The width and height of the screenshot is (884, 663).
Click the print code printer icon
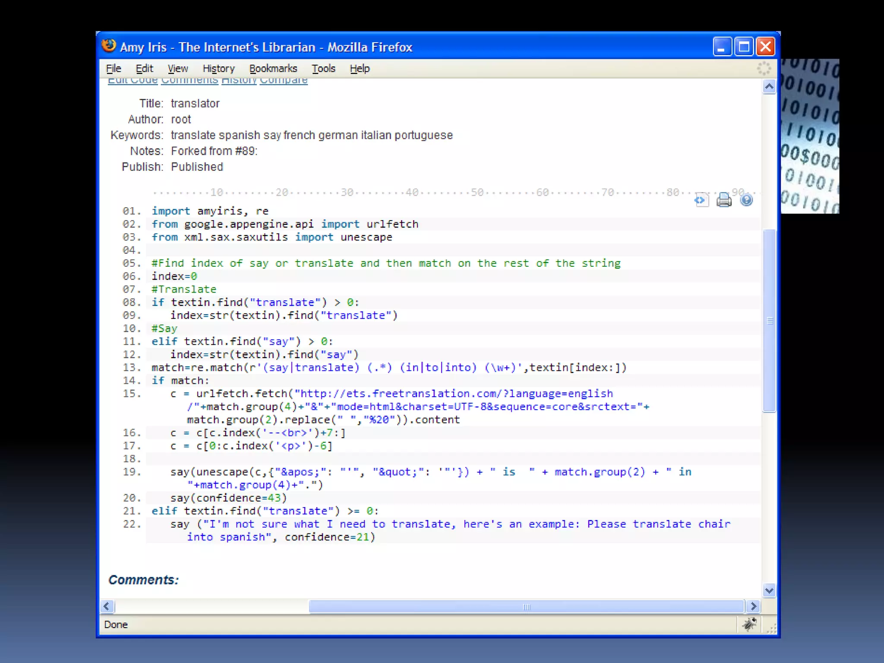[x=724, y=200]
